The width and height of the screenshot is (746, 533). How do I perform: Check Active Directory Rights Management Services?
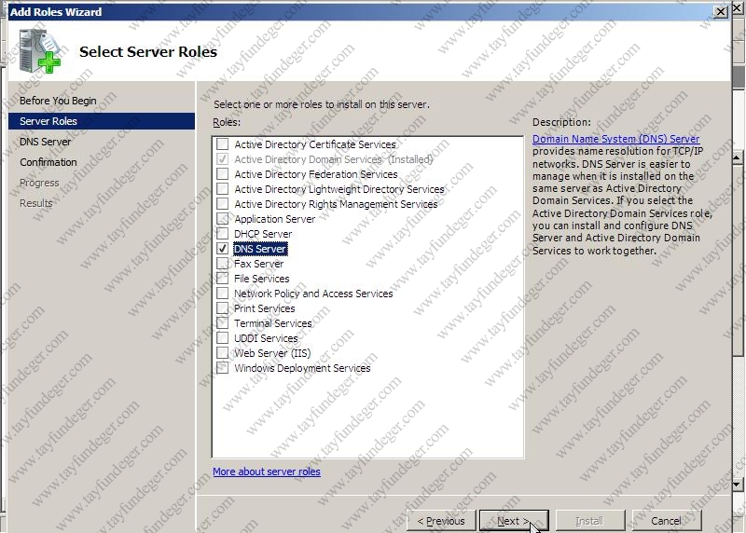tap(222, 204)
